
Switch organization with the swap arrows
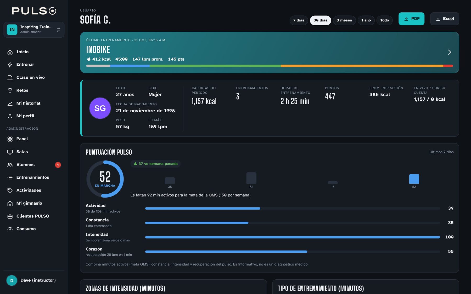pyautogui.click(x=59, y=30)
